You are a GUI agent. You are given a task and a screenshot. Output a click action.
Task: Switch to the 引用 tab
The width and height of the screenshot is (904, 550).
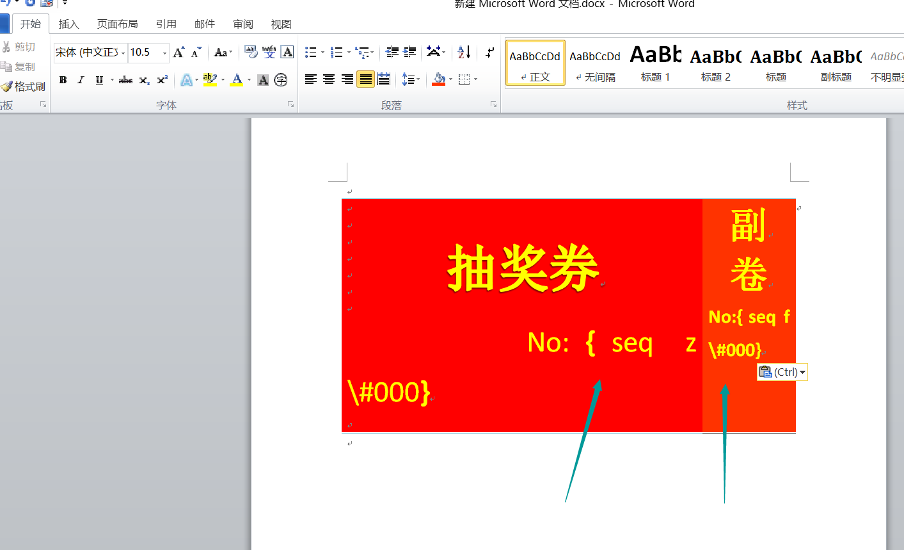166,24
